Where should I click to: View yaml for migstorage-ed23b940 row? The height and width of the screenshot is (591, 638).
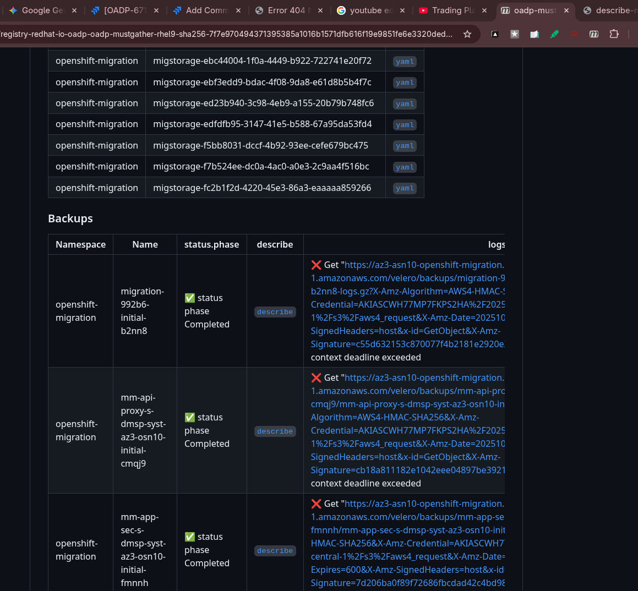click(405, 104)
